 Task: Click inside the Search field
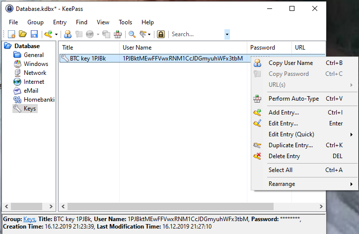point(197,34)
